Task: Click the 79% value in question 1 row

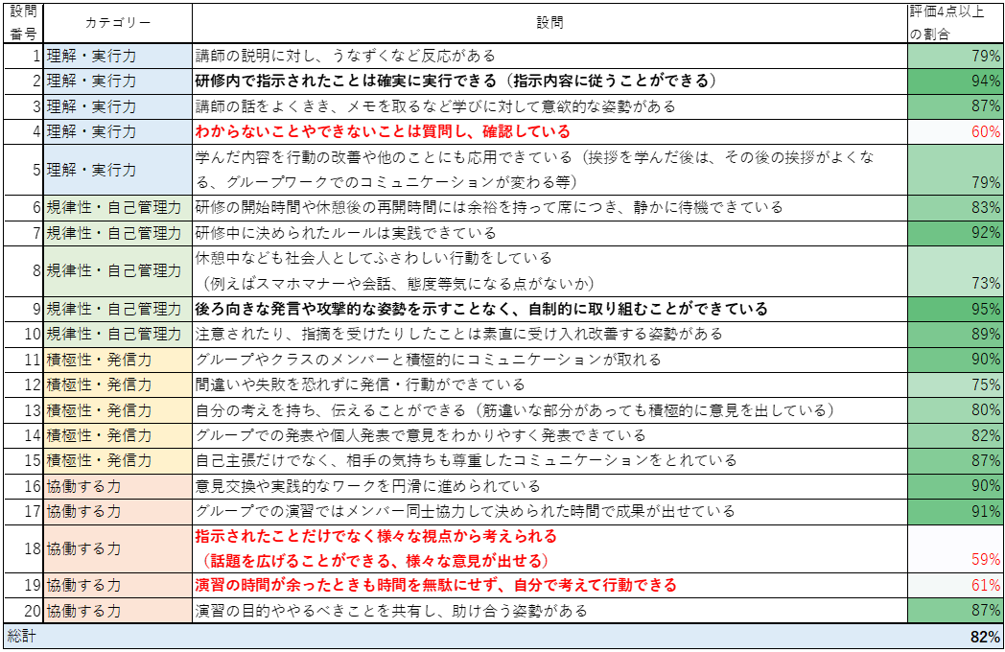Action: [955, 56]
